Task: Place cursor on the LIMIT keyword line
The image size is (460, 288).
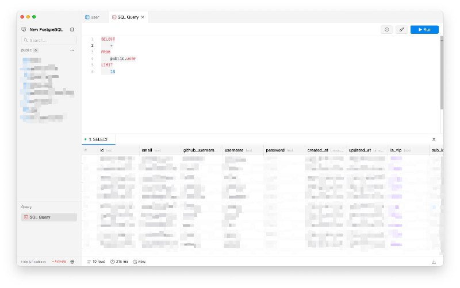Action: point(107,65)
